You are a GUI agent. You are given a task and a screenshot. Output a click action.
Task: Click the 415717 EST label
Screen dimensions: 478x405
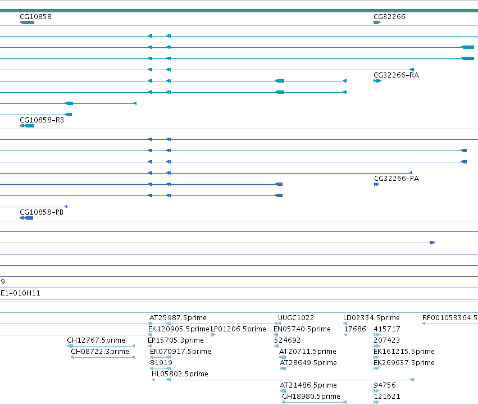[387, 329]
